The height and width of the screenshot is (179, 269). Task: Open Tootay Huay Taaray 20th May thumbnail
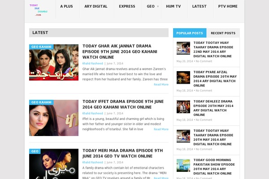click(x=183, y=136)
